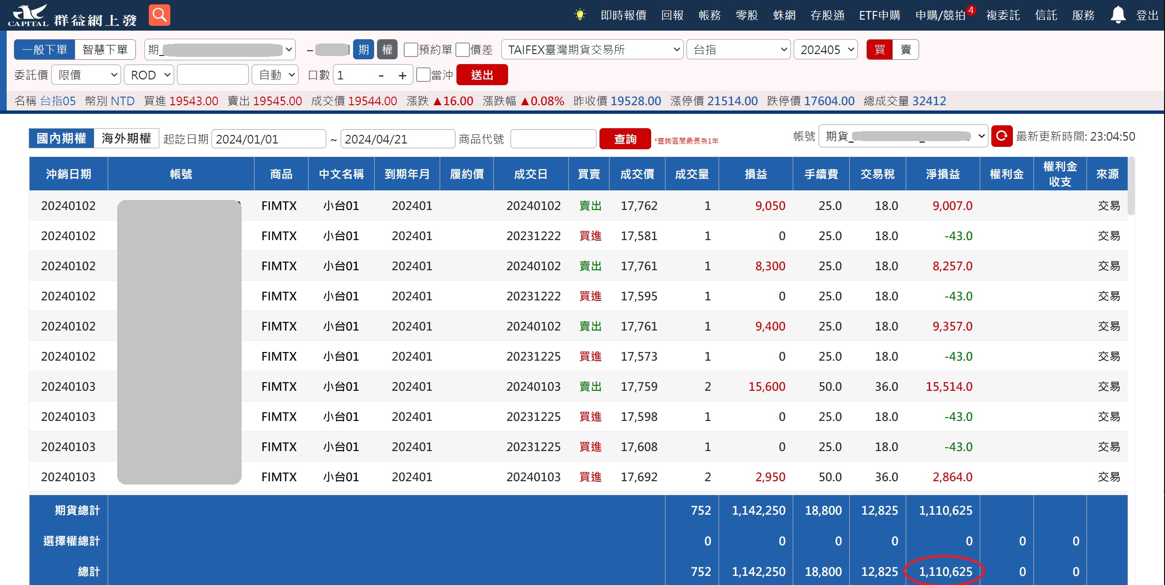Click the 權利金收支 column header
The height and width of the screenshot is (585, 1165).
point(1060,174)
